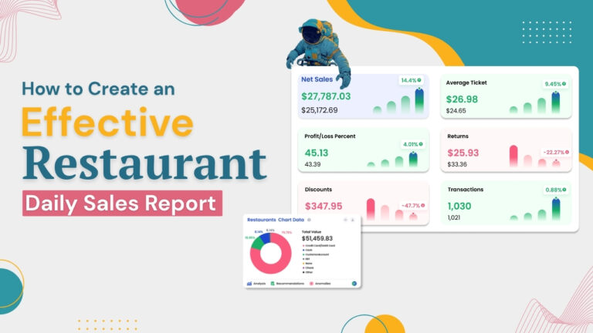Click the $24.65 previous Average Ticket value
This screenshot has height=333, width=593.
tap(456, 111)
